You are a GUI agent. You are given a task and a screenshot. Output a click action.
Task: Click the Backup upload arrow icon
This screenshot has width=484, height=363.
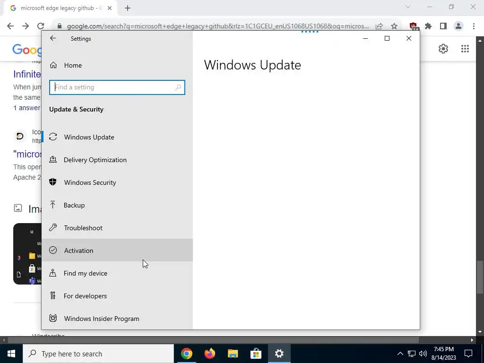click(53, 205)
